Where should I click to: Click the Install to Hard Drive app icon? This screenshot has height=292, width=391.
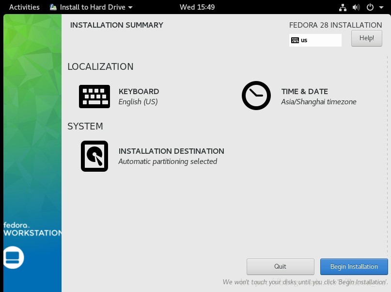tap(53, 7)
